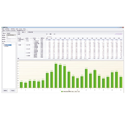This screenshot has width=126, height=124.
Task: Open the filter arrow on the first table column header
Action: 24,38
